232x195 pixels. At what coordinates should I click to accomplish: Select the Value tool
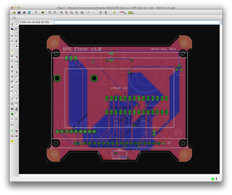coord(16,72)
